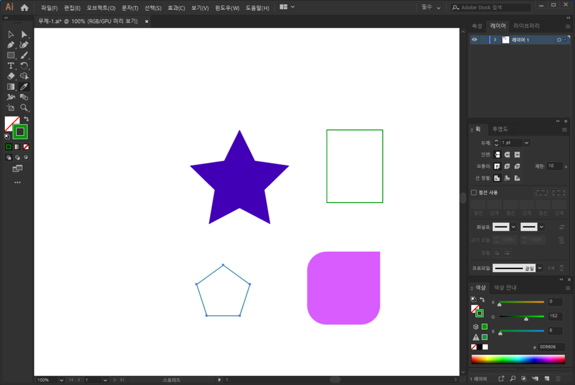The image size is (575, 385).
Task: Align stroke to inside option
Action: [507, 178]
